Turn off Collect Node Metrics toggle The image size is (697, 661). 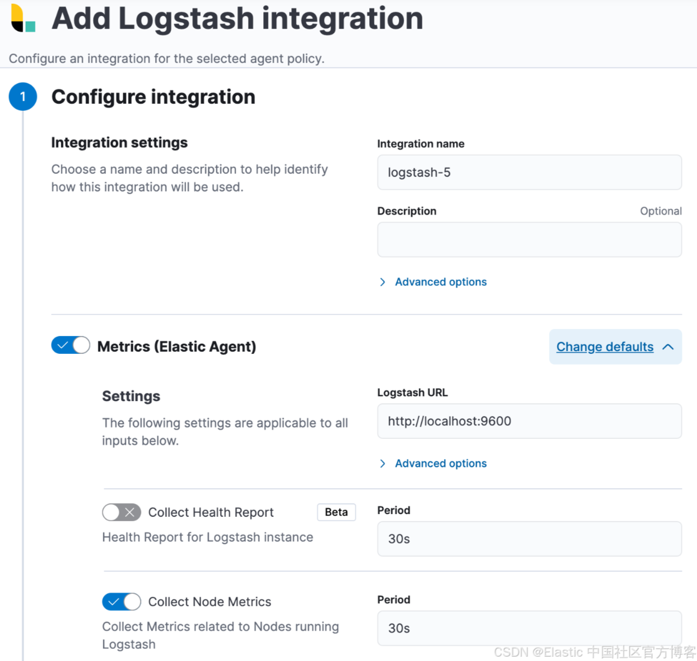pos(122,602)
